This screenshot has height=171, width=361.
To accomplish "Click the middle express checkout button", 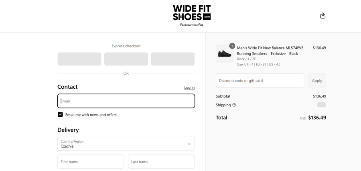I will [126, 59].
